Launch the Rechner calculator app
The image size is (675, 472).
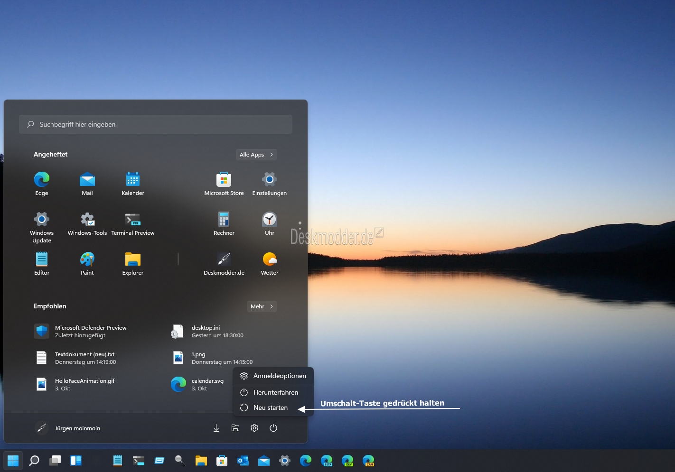click(x=224, y=223)
